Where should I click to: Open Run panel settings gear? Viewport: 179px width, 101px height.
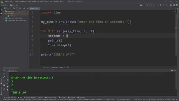172,70
